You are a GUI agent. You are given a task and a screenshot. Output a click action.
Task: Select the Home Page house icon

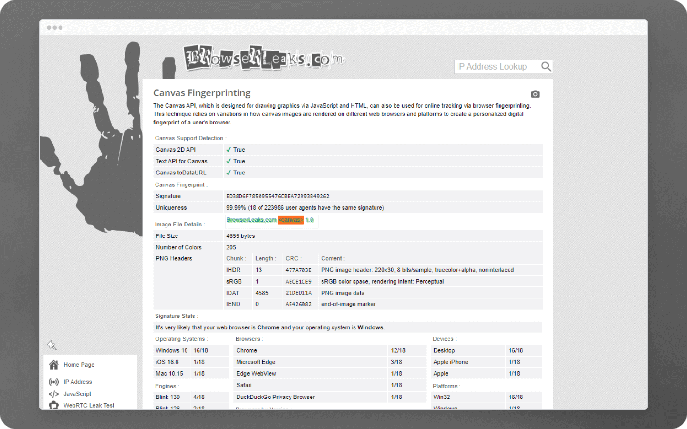pos(54,364)
